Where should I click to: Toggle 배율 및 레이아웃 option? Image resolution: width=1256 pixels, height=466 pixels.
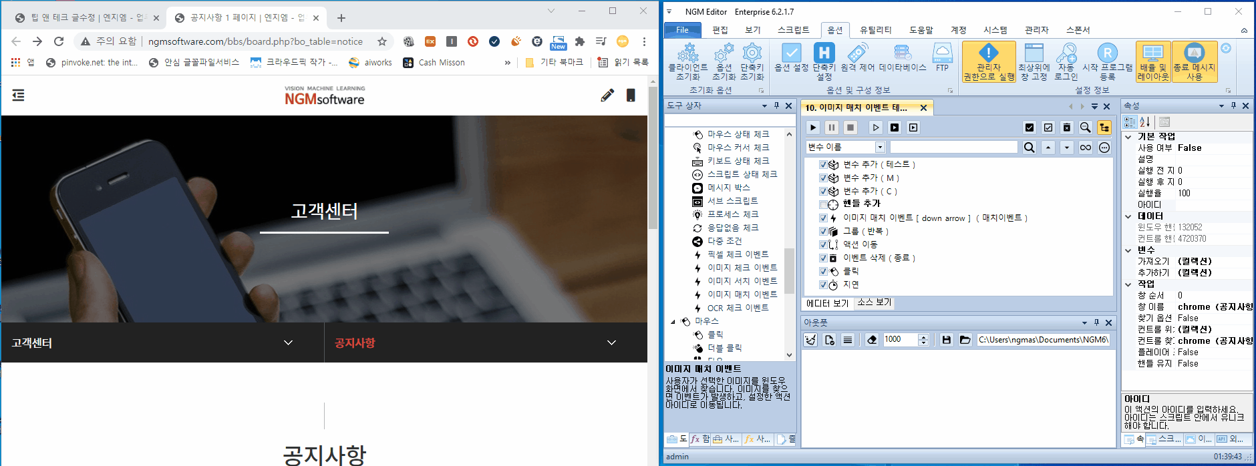coord(1153,61)
